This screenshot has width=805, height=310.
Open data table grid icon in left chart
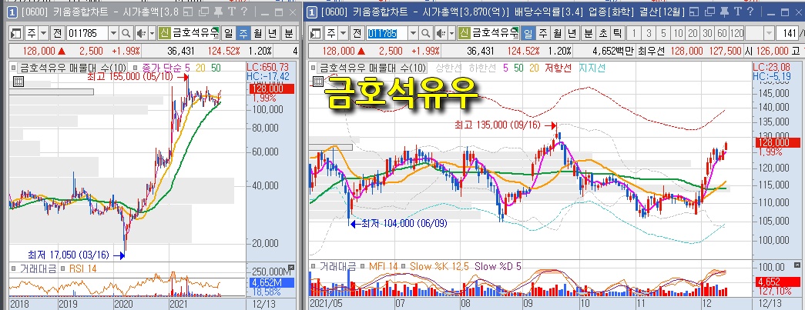(x=17, y=81)
